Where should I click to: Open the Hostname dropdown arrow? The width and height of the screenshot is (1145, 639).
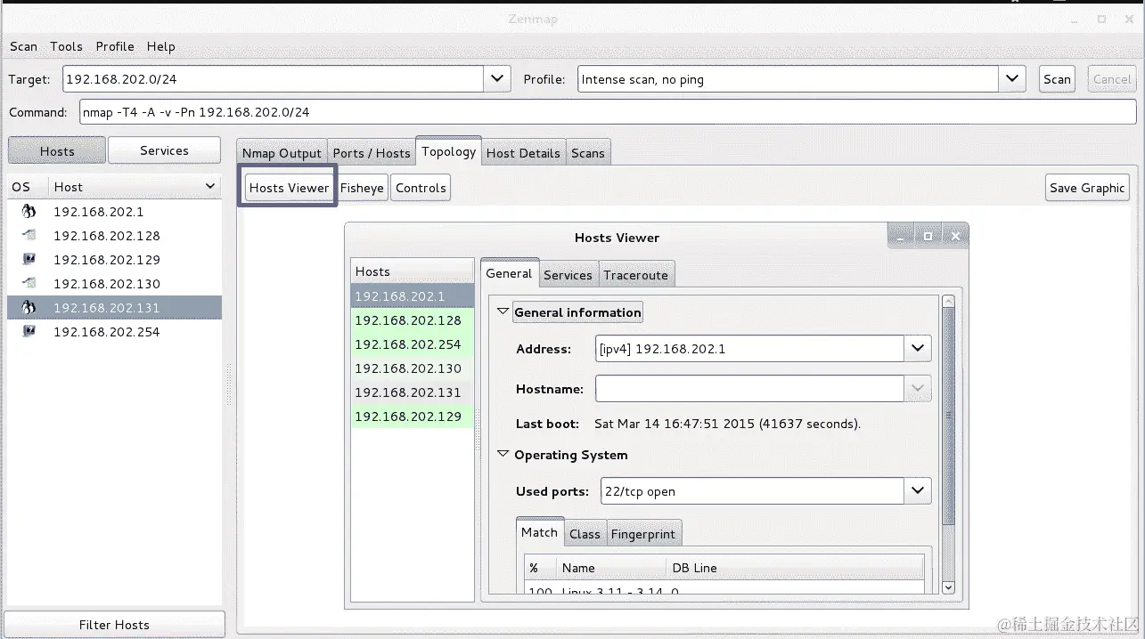[918, 389]
